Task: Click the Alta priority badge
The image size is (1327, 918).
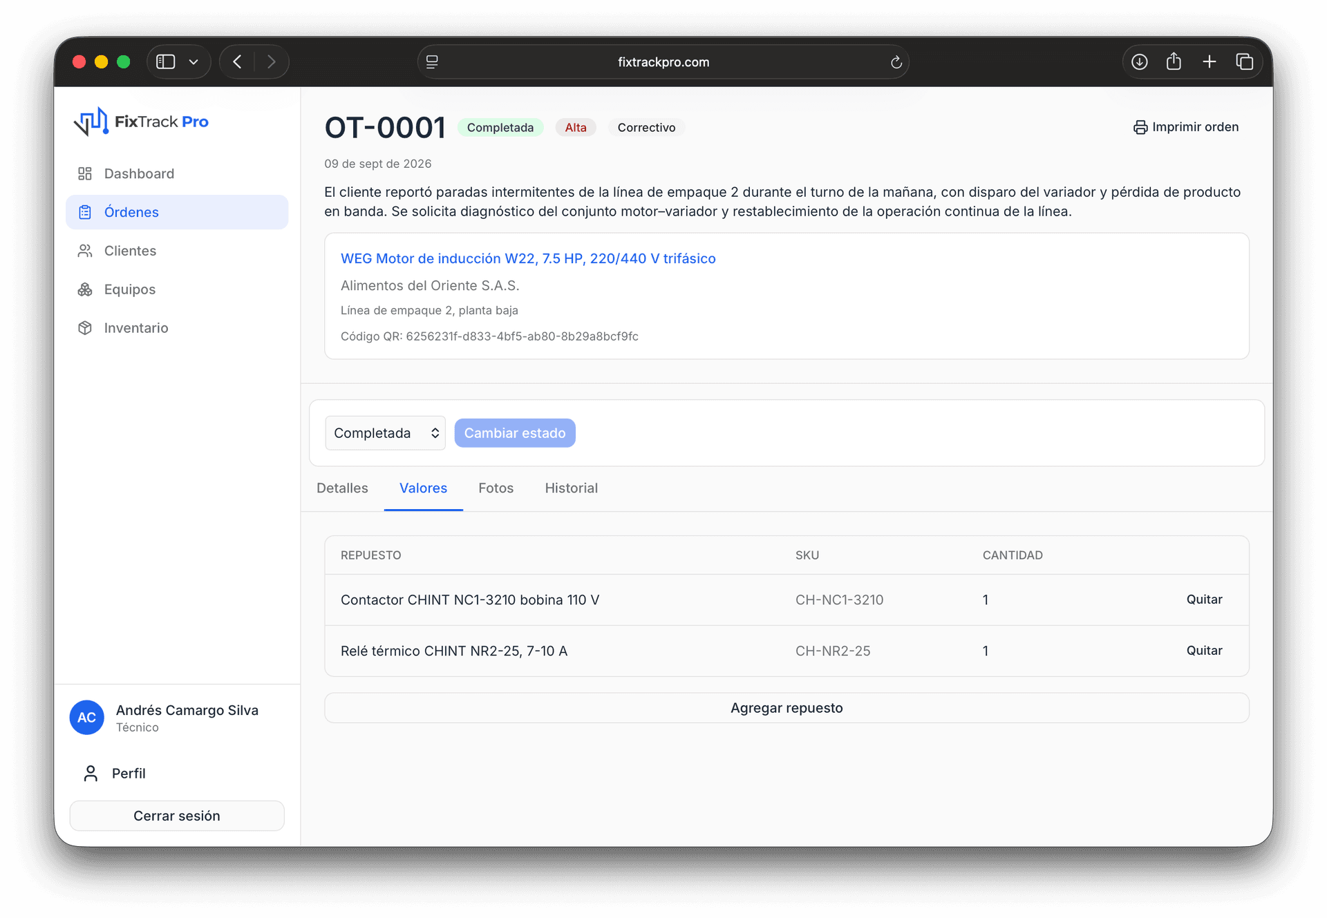Action: coord(576,128)
